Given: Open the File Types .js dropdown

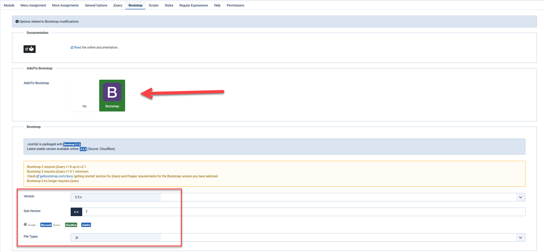Looking at the screenshot, I should coord(298,237).
